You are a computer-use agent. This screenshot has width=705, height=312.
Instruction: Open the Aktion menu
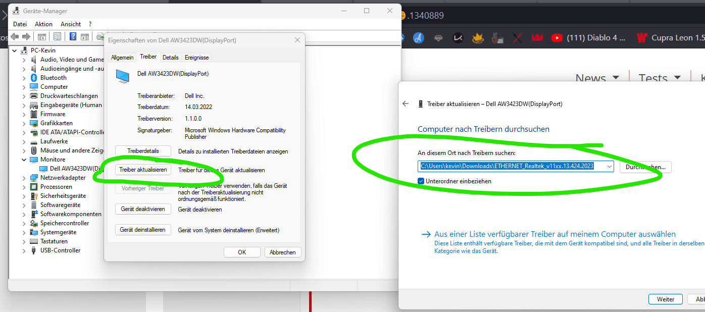(43, 24)
